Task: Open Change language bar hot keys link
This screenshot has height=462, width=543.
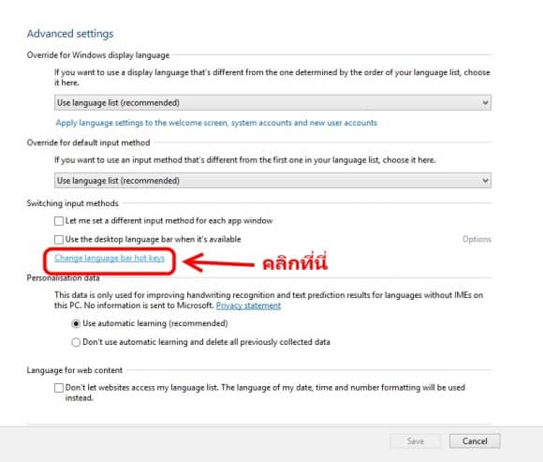Action: [110, 259]
